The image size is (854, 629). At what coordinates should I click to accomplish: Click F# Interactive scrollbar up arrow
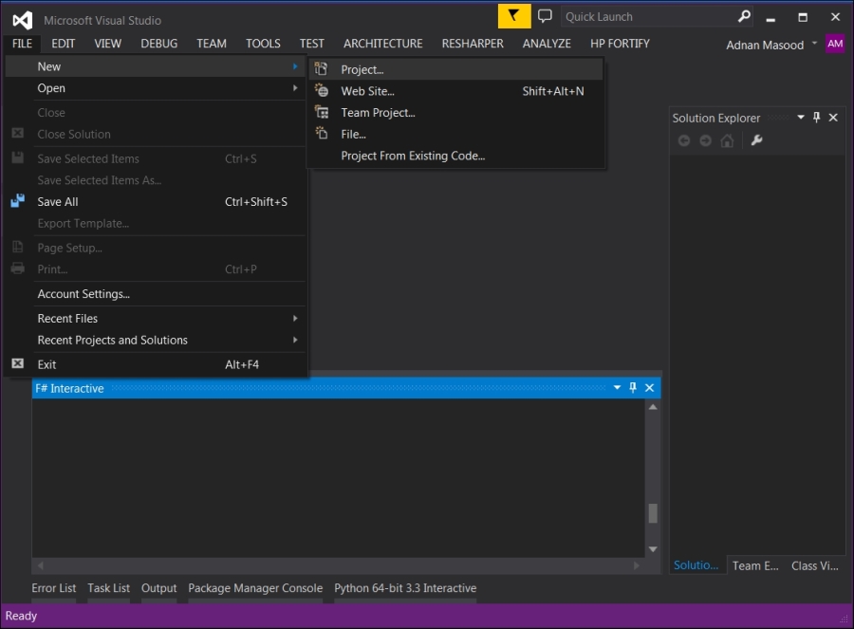pyautogui.click(x=653, y=407)
